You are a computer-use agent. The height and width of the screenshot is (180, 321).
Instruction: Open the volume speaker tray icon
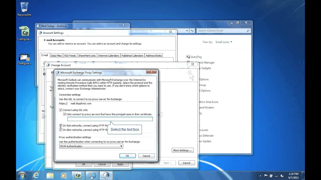pyautogui.click(x=282, y=175)
